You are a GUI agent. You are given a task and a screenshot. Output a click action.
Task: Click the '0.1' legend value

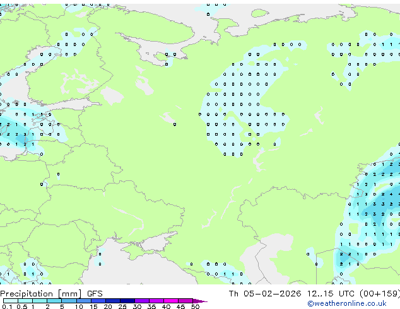[7, 306]
